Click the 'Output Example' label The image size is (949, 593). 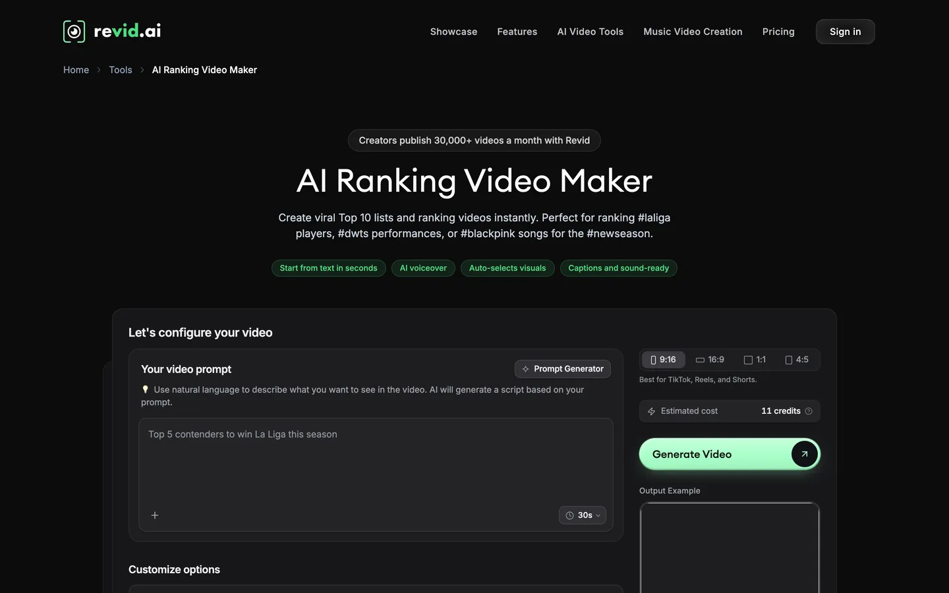tap(670, 491)
